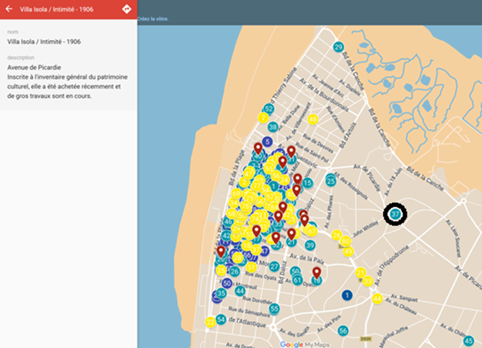Viewport: 482px width, 348px height.
Task: Open directions to Villa Isola
Action: click(x=127, y=9)
